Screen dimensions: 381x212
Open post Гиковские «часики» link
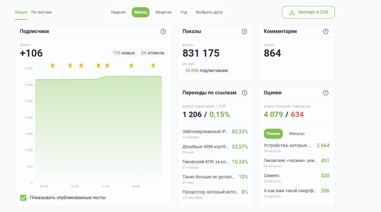(x=290, y=161)
